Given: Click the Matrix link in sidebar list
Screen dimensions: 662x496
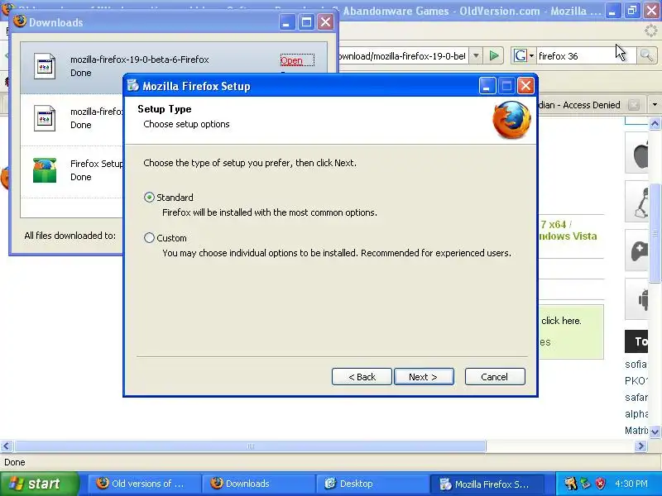Looking at the screenshot, I should 636,430.
